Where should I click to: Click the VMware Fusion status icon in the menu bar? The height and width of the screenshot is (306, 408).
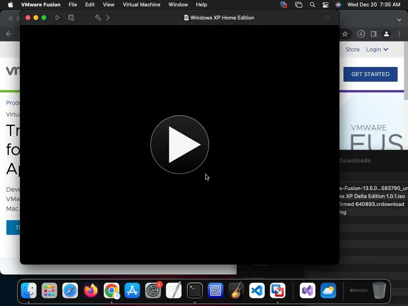pos(284,5)
